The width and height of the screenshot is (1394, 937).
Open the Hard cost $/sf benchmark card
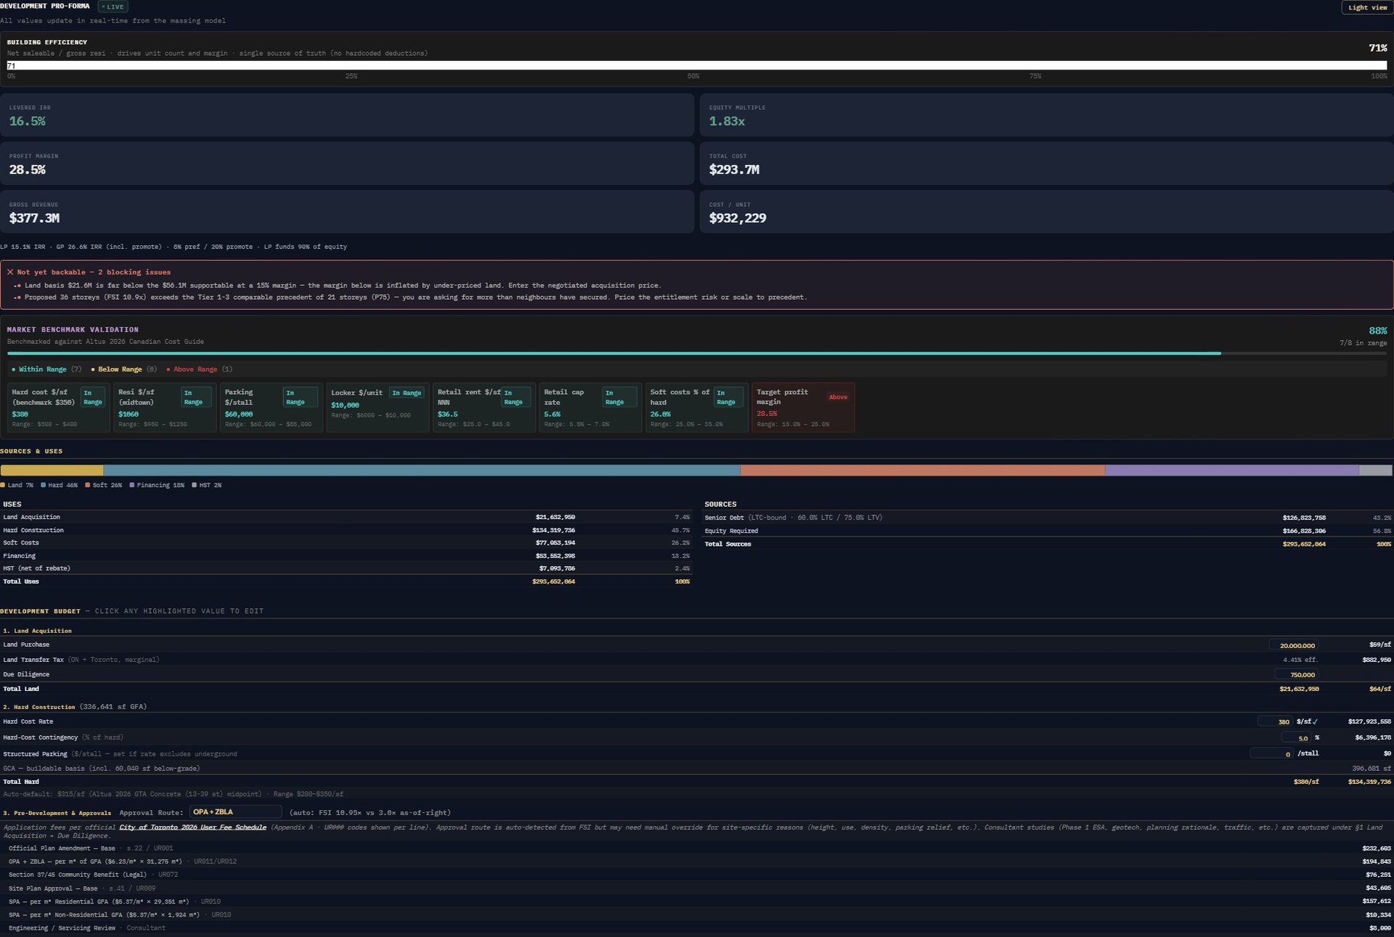[59, 408]
